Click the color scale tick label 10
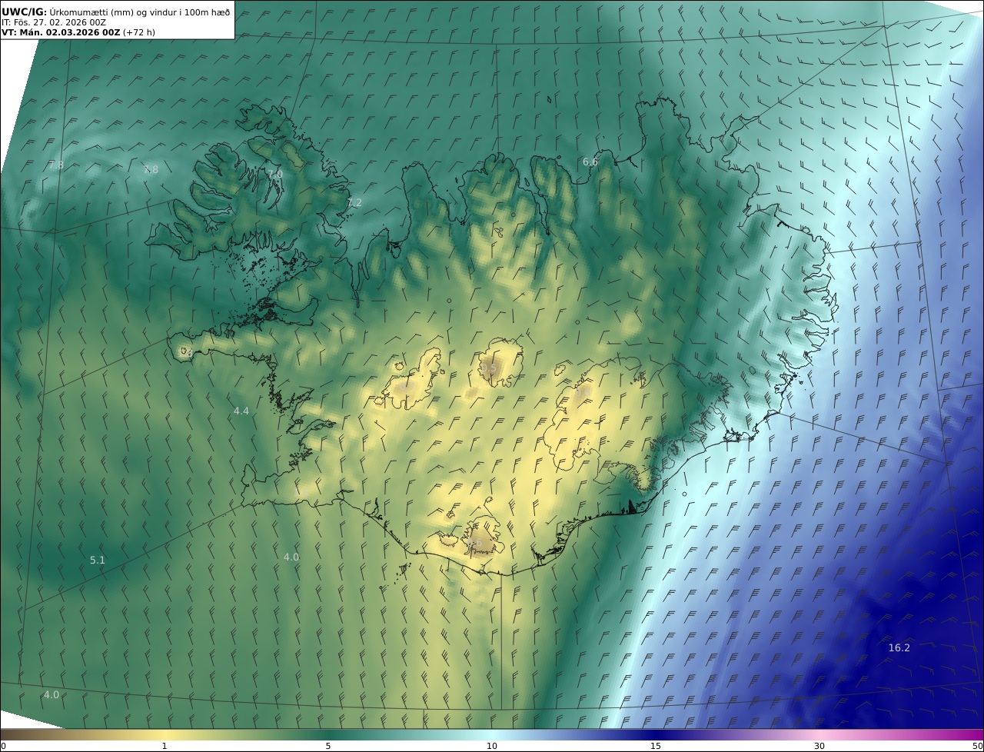This screenshot has height=752, width=984. click(x=492, y=746)
